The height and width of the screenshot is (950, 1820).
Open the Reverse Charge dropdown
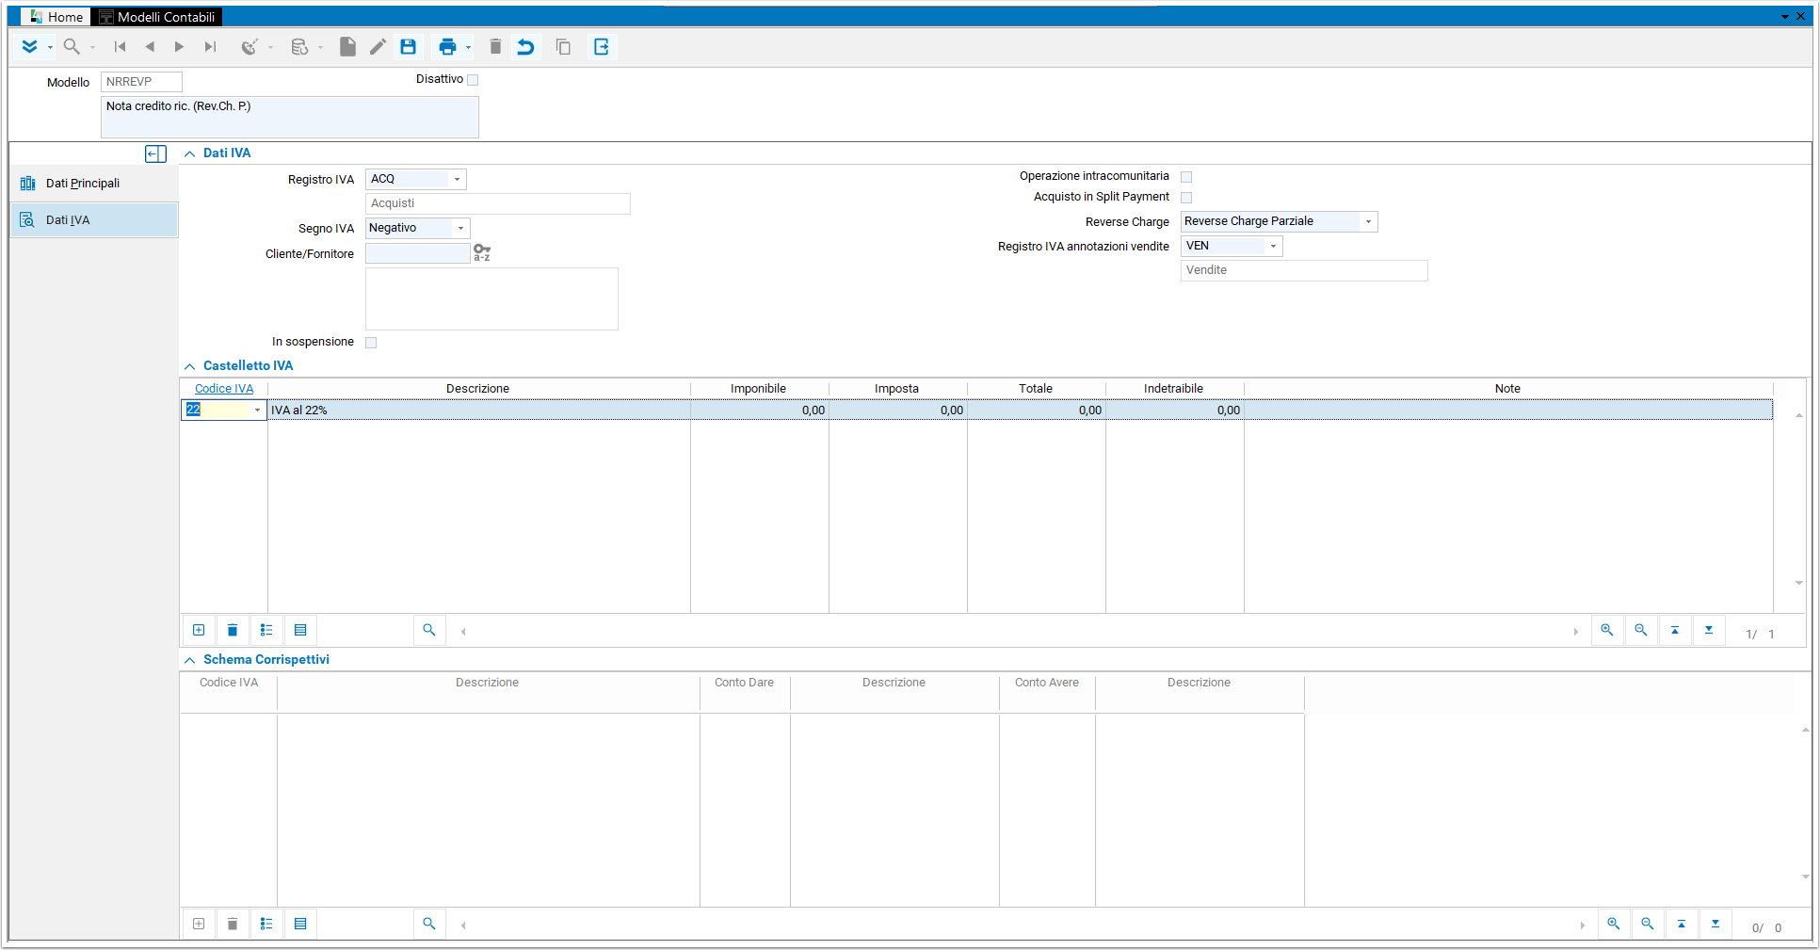click(1368, 221)
